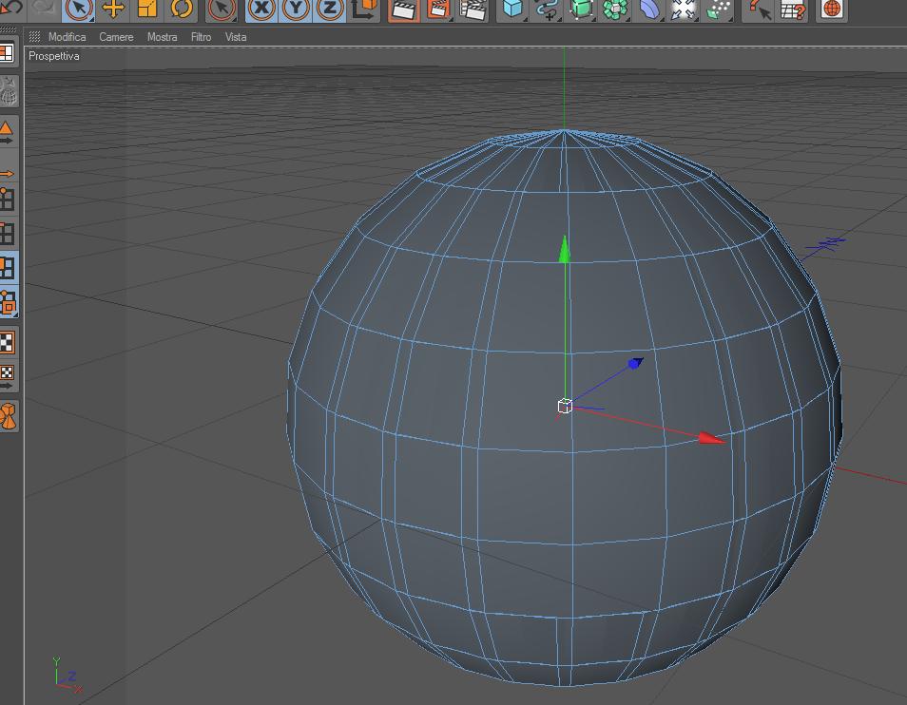Click the coordinate system icon
Screen dimensions: 907x705
[364, 10]
